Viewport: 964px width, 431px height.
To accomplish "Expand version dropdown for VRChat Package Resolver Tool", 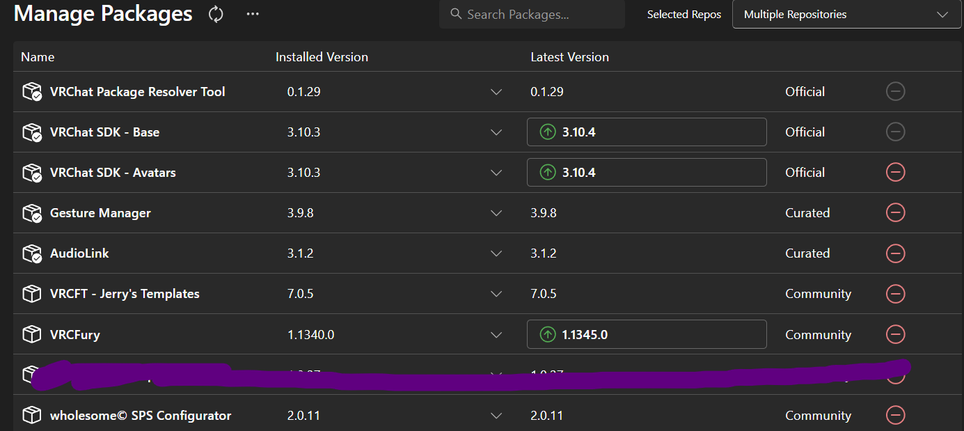I will (x=496, y=92).
